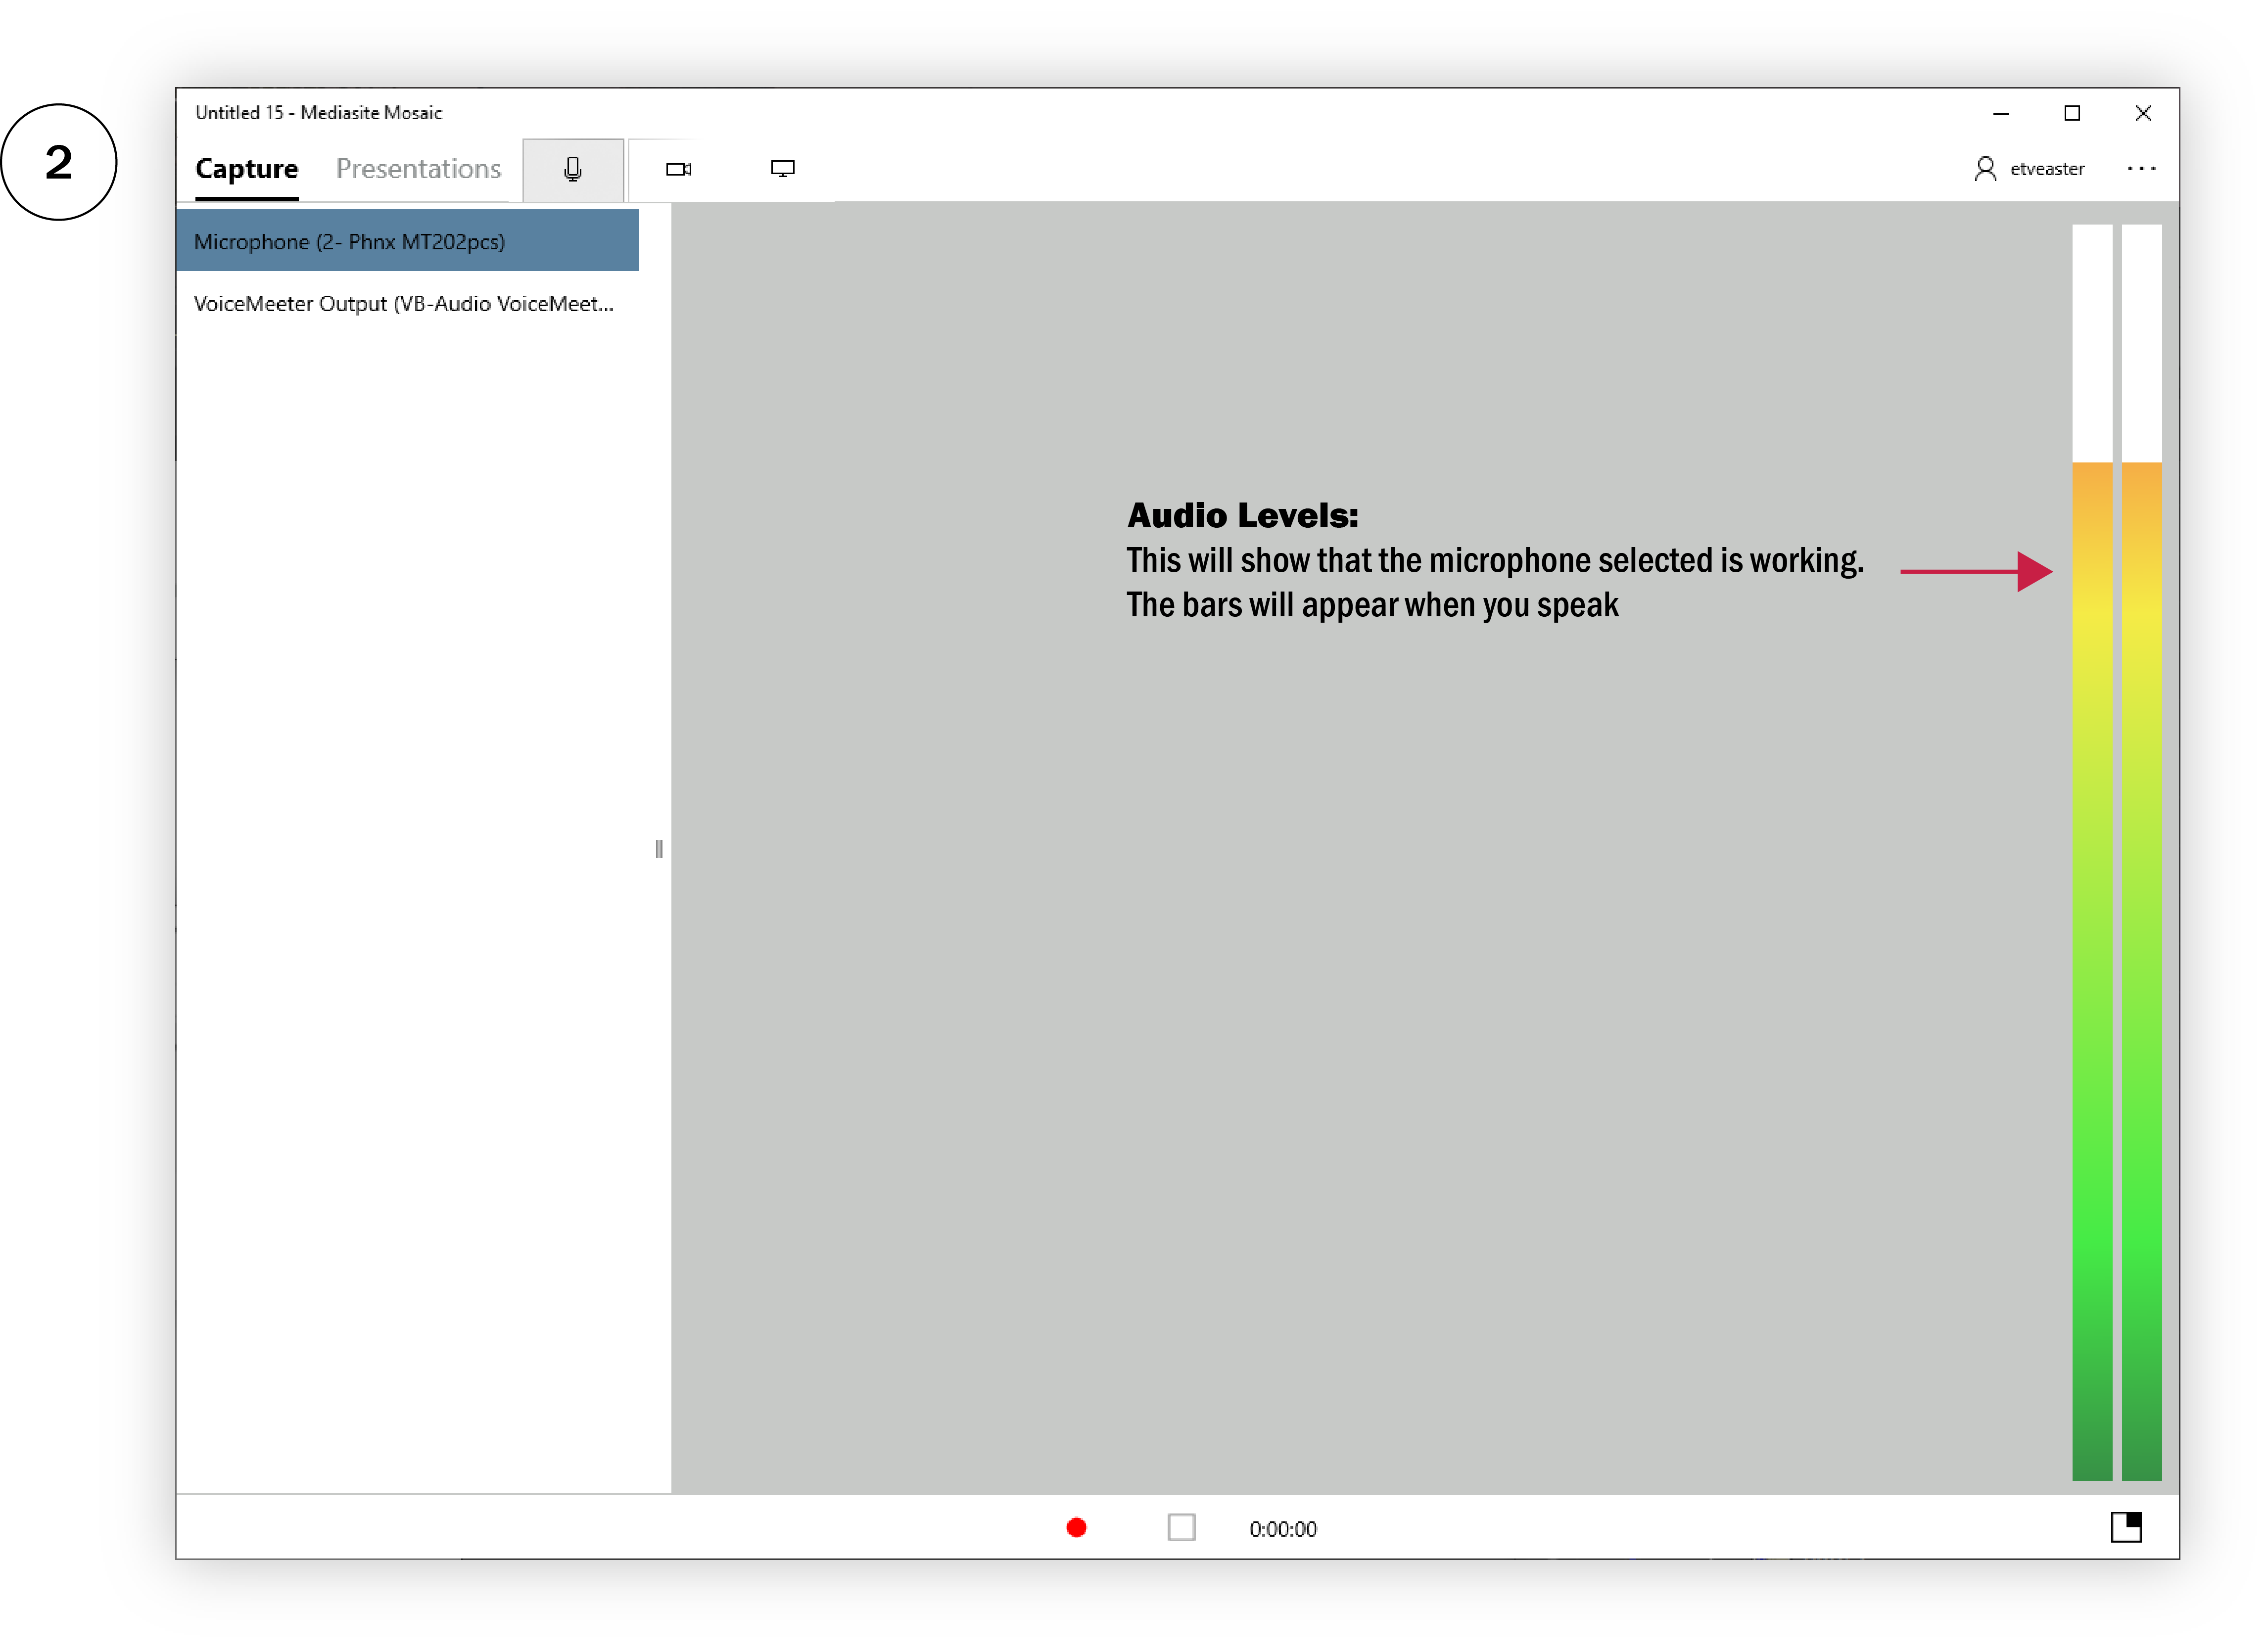
Task: Open the three-dots more options menu
Action: click(x=2140, y=169)
